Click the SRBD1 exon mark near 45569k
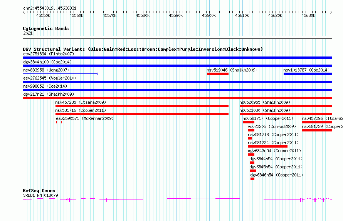The image size is (343, 221). point(106,200)
